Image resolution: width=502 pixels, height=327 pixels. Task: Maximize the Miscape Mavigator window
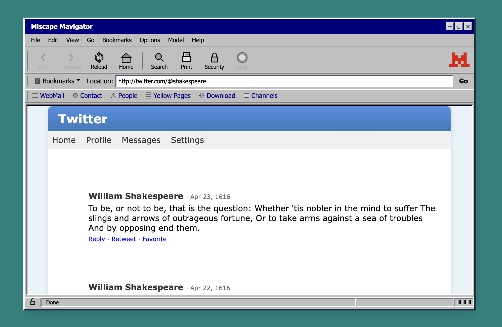point(459,26)
